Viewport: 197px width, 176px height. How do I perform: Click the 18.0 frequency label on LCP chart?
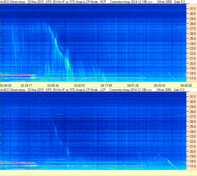(x=193, y=161)
